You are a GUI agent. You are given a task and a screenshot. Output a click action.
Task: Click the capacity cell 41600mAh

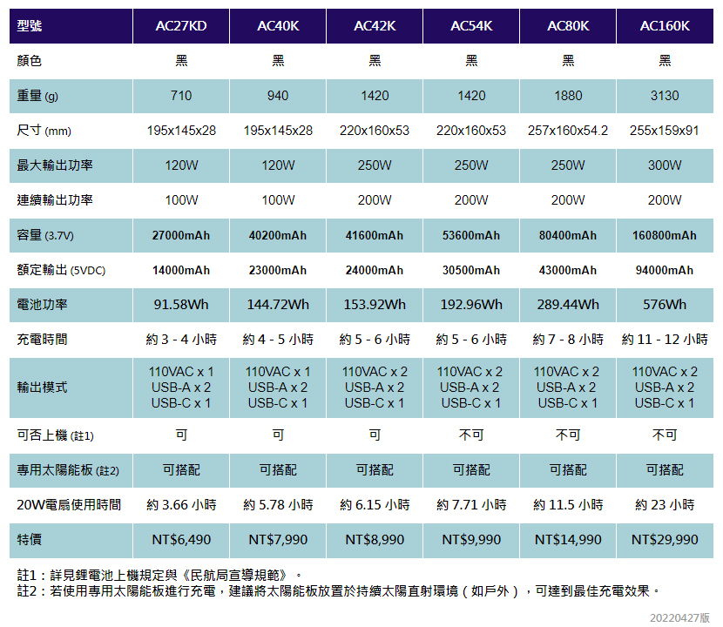coord(375,235)
